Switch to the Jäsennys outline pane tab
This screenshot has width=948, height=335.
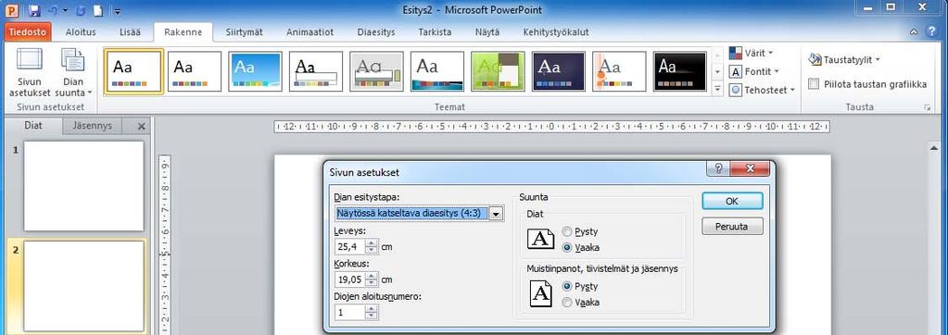click(x=92, y=126)
